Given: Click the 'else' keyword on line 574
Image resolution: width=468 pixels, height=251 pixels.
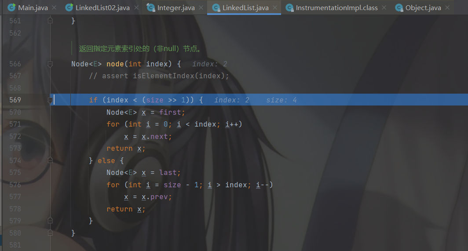Looking at the screenshot, I should pos(106,160).
